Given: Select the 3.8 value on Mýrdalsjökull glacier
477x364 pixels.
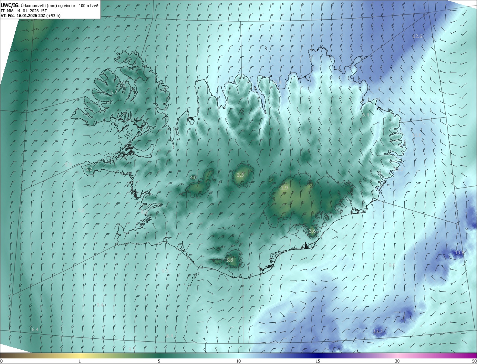Looking at the screenshot, I should [x=230, y=260].
